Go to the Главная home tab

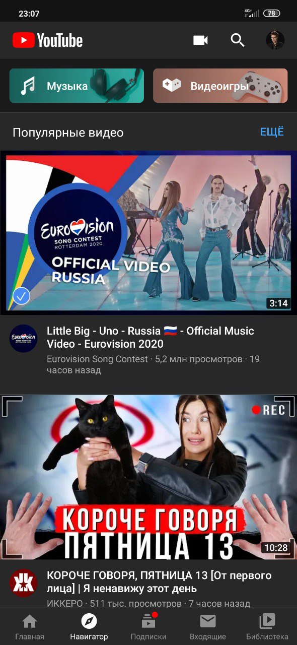tap(30, 627)
